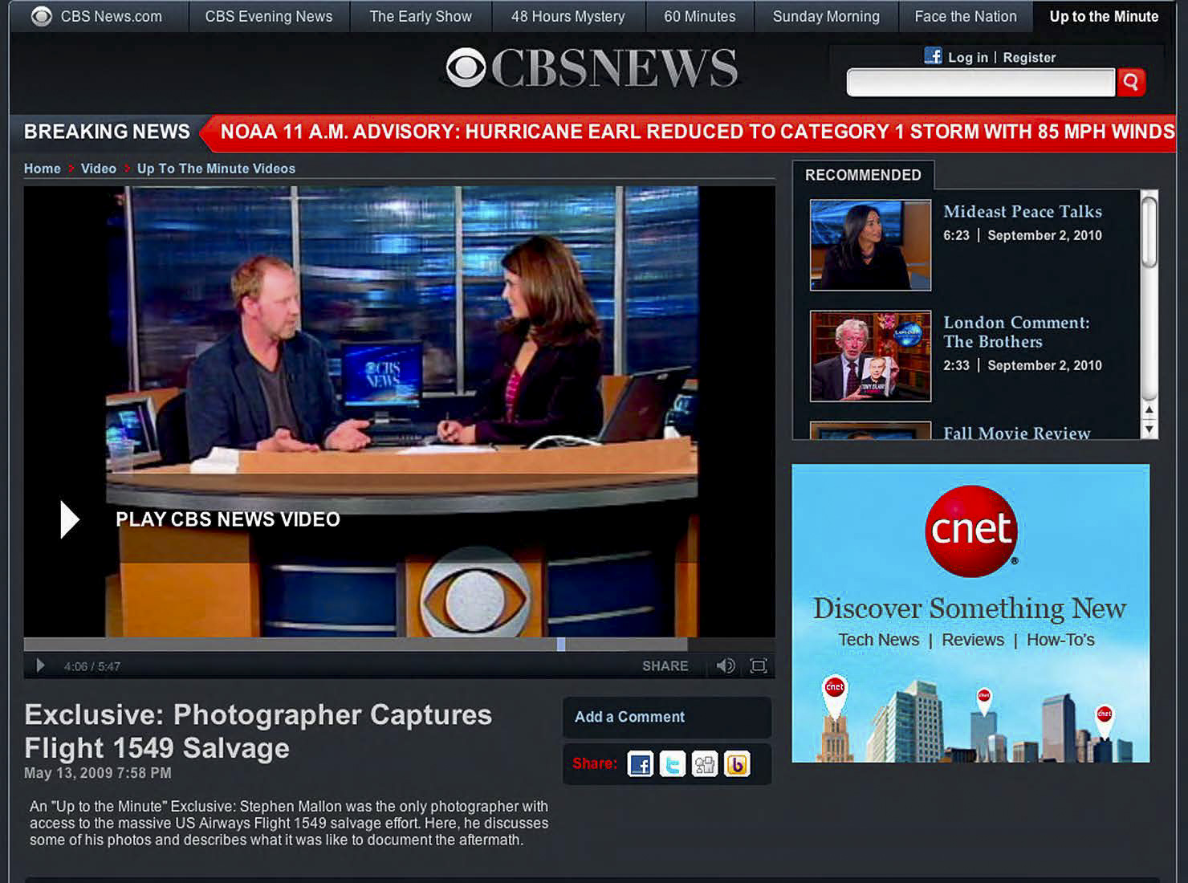Click the recommended list scrollbar thumb
Image resolution: width=1188 pixels, height=883 pixels.
tap(1149, 232)
